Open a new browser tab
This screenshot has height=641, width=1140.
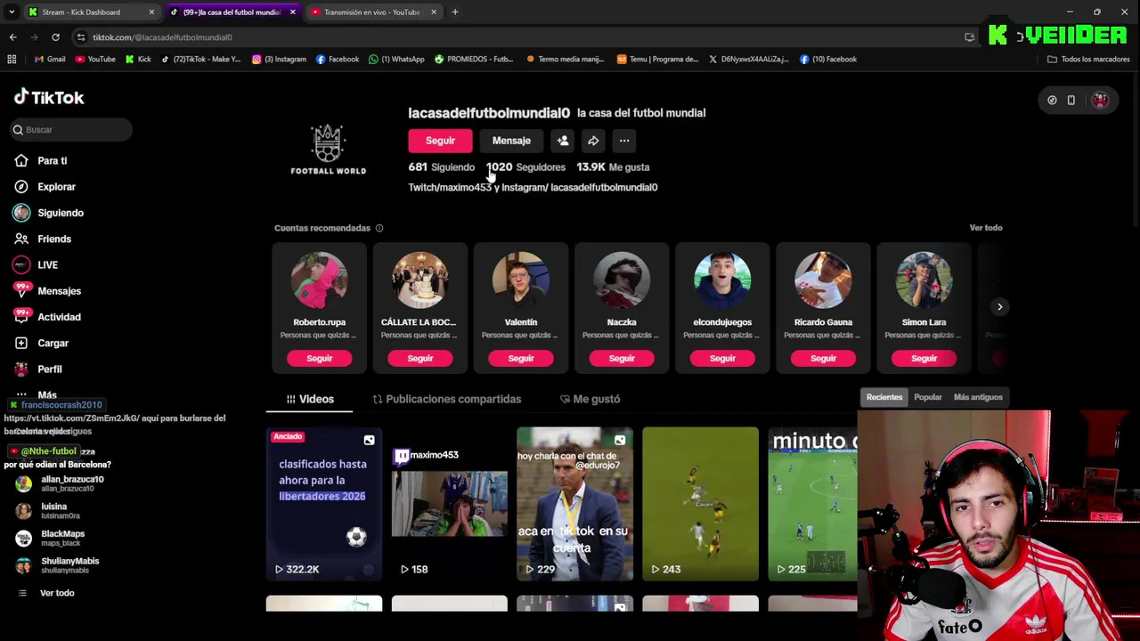tap(455, 12)
